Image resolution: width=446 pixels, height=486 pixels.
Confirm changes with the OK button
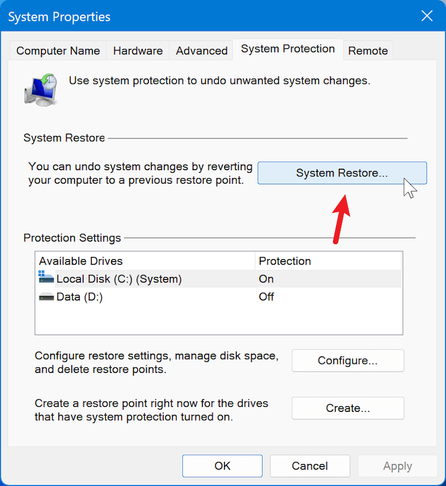pyautogui.click(x=222, y=465)
